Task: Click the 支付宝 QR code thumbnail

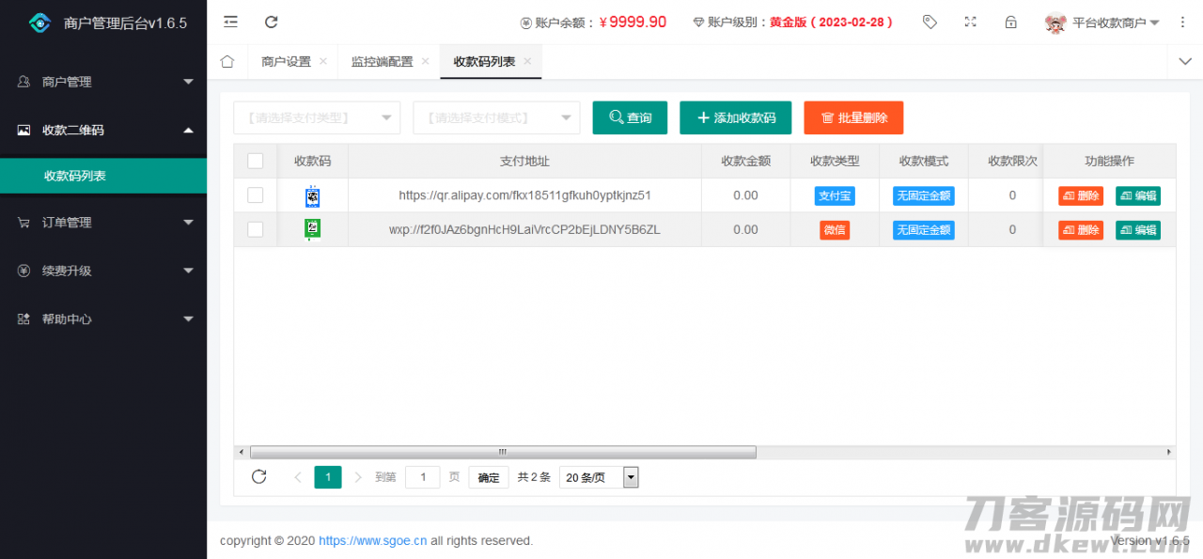Action: pyautogui.click(x=313, y=194)
